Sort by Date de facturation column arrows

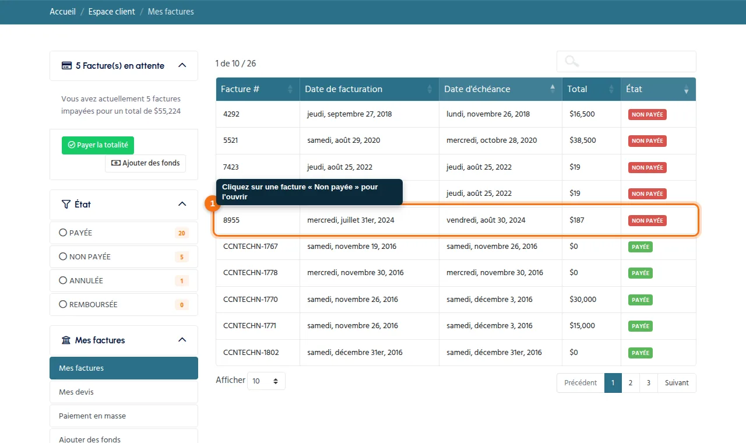point(430,89)
